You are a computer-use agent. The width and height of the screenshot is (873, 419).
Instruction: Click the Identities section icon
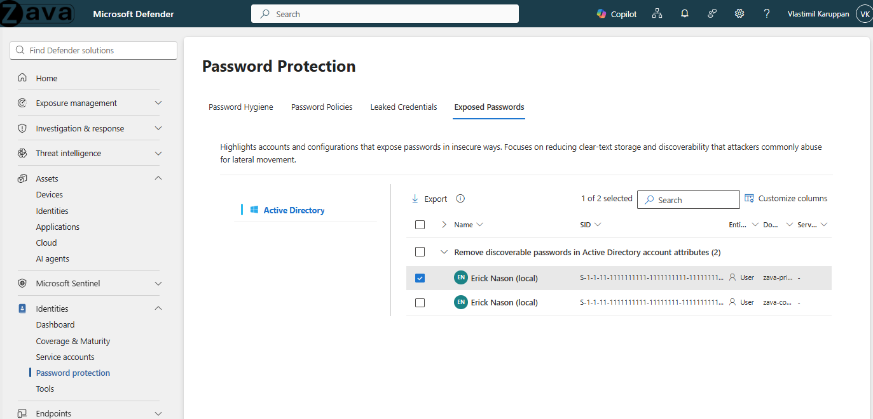tap(22, 309)
